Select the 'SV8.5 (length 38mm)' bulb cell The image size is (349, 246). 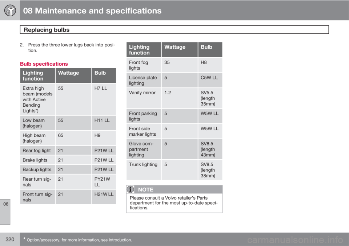pyautogui.click(x=210, y=170)
